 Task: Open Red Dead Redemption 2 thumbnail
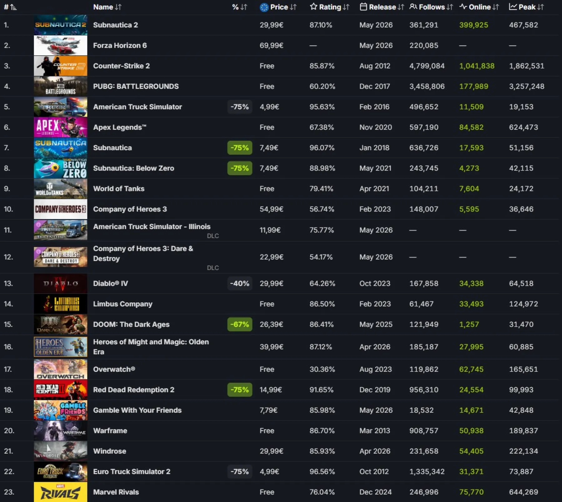point(61,390)
